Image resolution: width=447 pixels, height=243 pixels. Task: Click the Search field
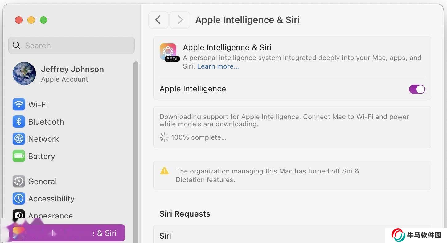72,46
